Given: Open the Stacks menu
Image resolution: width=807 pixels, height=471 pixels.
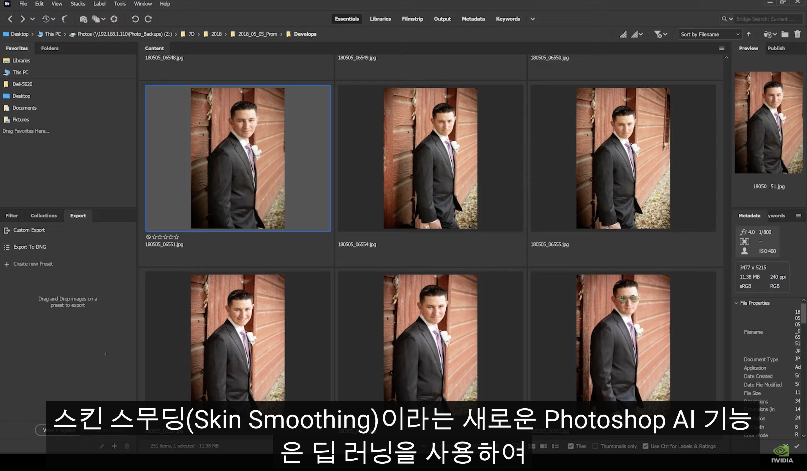Looking at the screenshot, I should tap(78, 4).
